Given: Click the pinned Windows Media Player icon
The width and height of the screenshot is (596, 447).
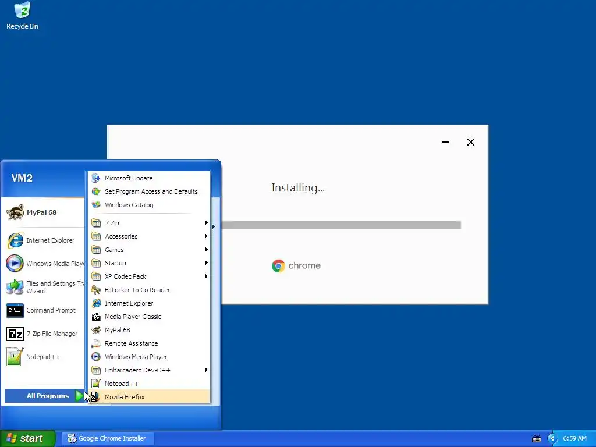Looking at the screenshot, I should coord(15,264).
